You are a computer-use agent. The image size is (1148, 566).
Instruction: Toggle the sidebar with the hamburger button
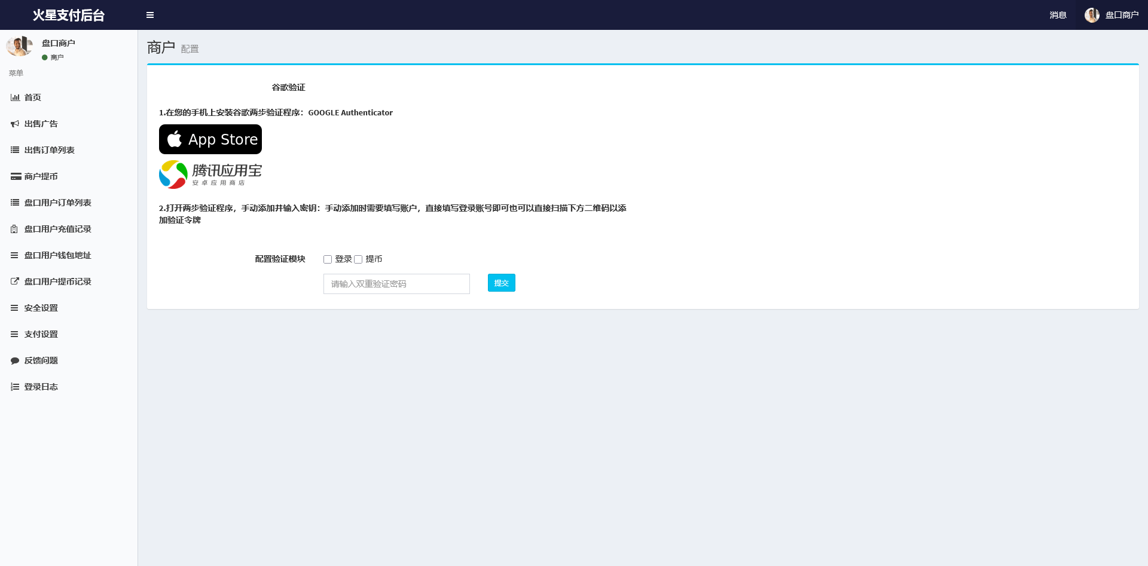150,14
